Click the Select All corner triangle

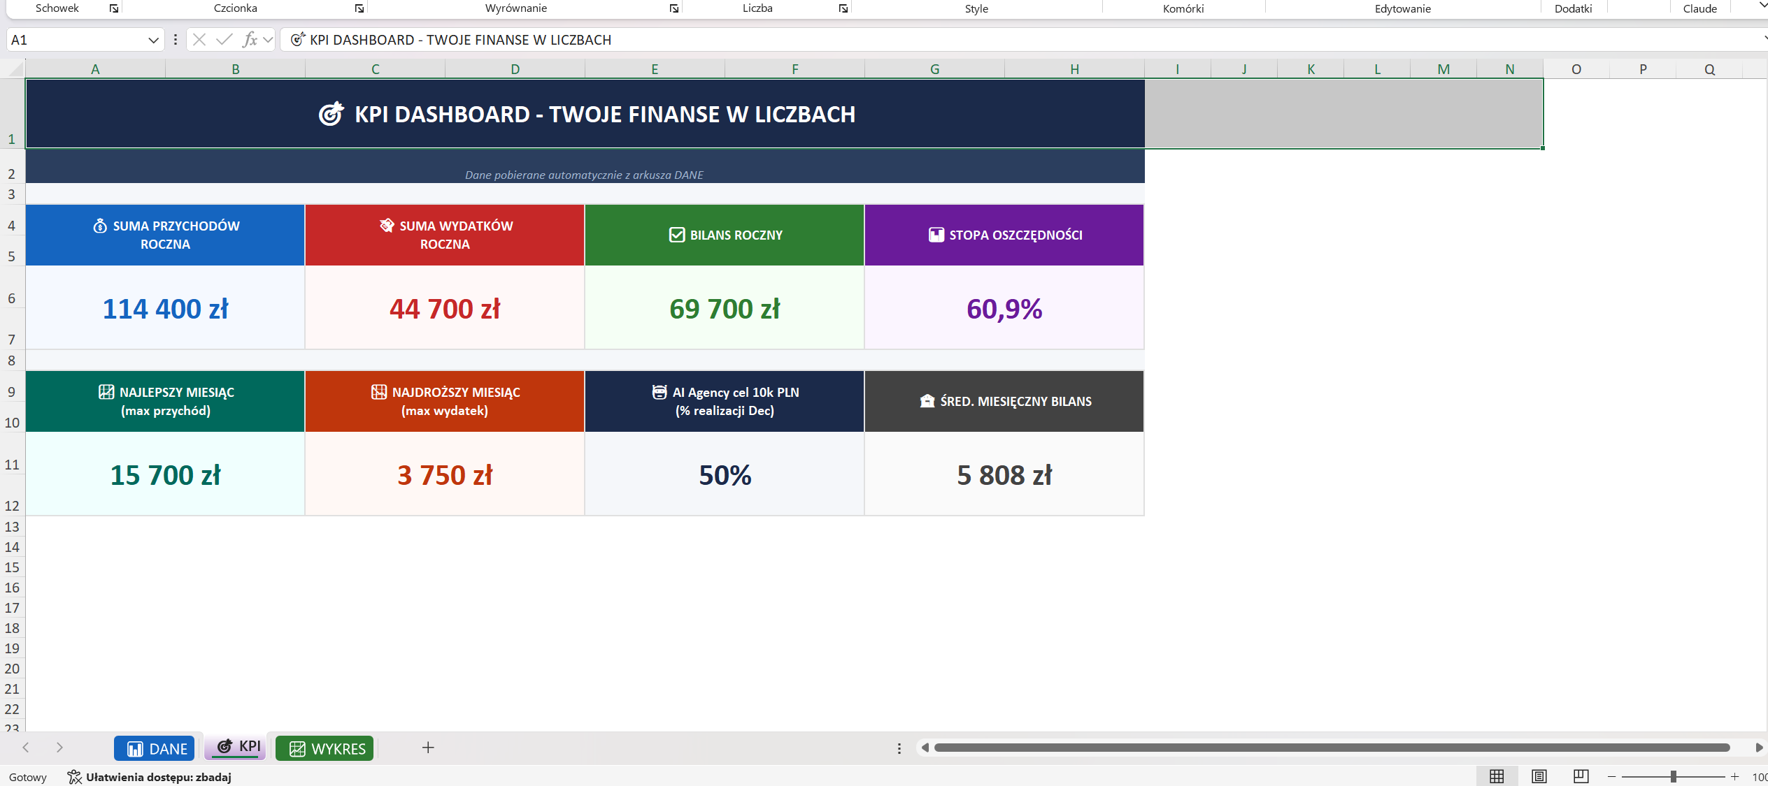[13, 68]
